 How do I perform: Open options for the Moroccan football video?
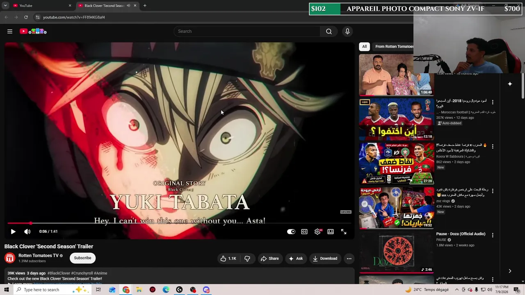(493, 102)
